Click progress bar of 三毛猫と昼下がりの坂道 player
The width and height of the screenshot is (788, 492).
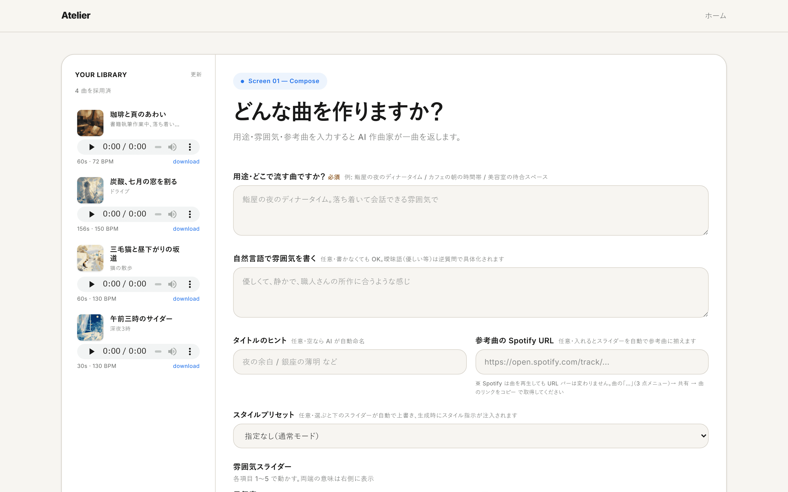coord(158,284)
